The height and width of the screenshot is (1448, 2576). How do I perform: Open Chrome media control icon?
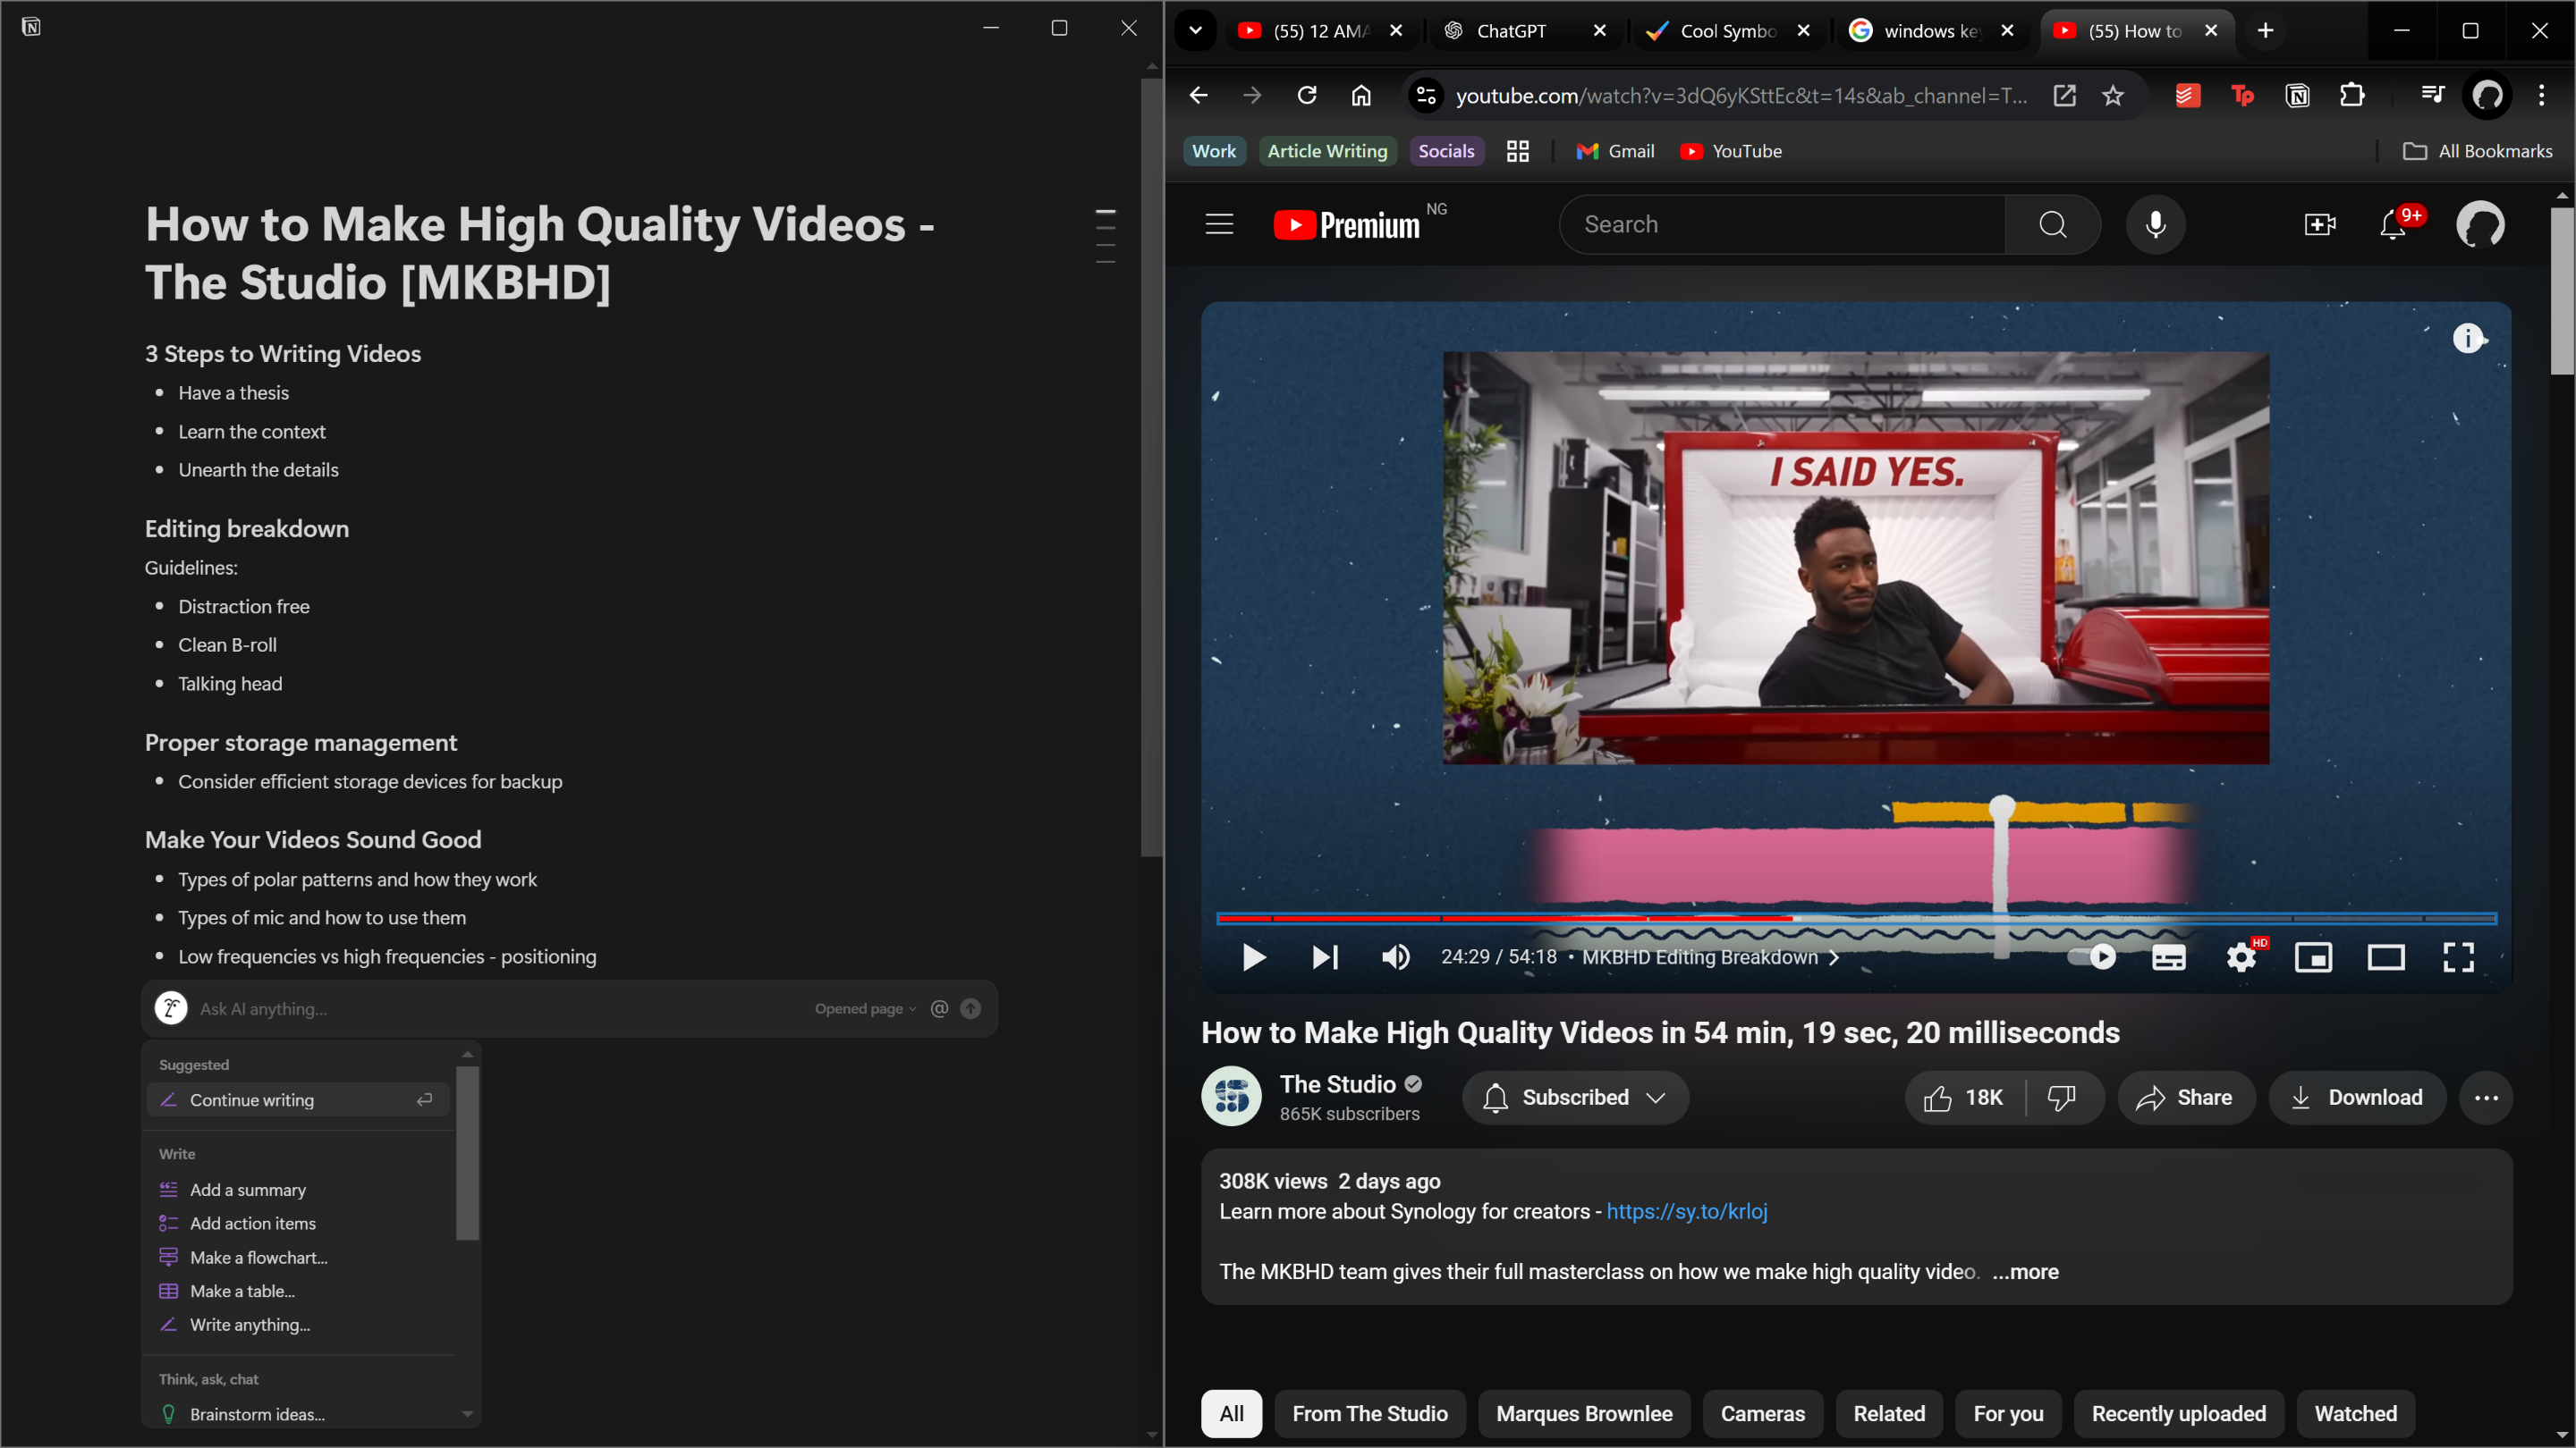point(2433,95)
